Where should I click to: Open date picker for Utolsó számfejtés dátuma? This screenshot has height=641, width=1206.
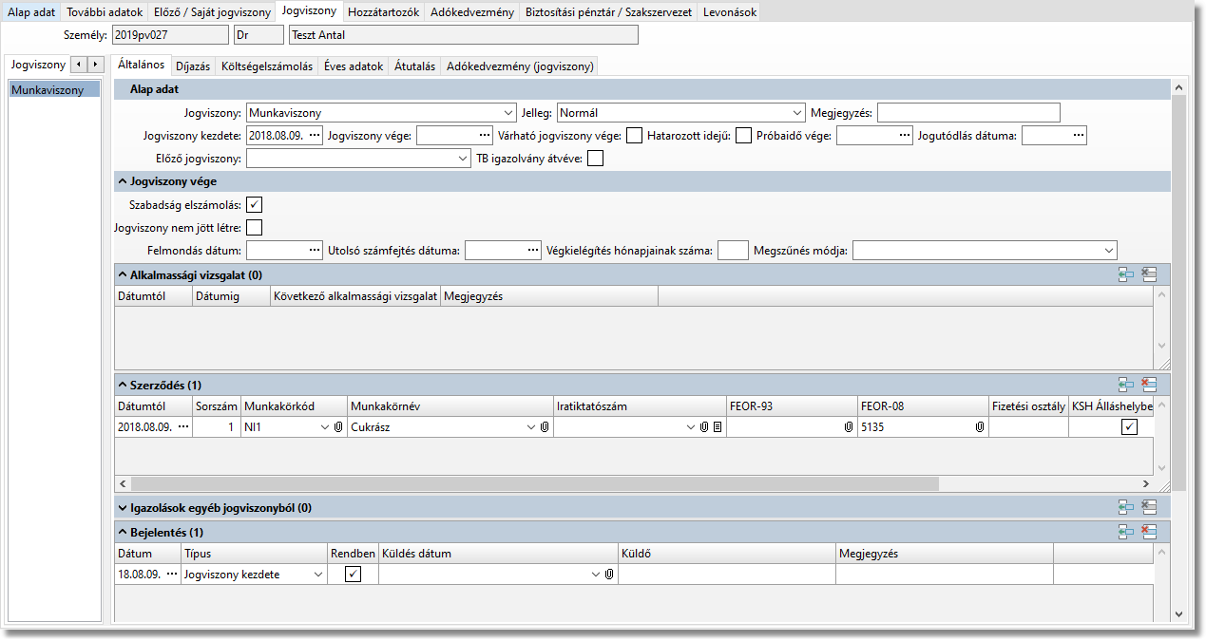pos(533,250)
